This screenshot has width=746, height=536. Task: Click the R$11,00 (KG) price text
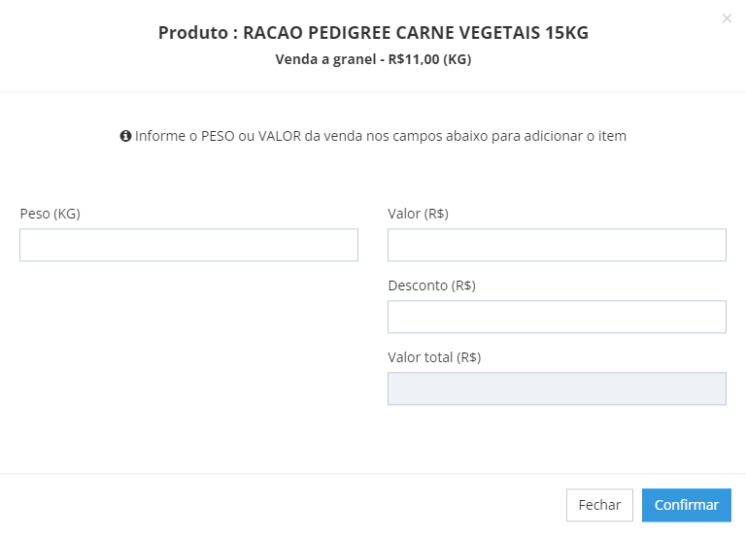point(429,59)
